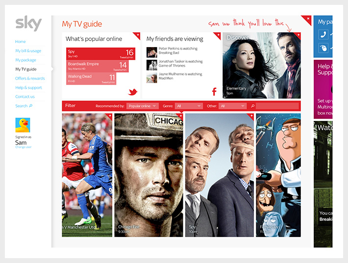
Task: Open the Chicago Fire show thumbnail
Action: pos(149,175)
